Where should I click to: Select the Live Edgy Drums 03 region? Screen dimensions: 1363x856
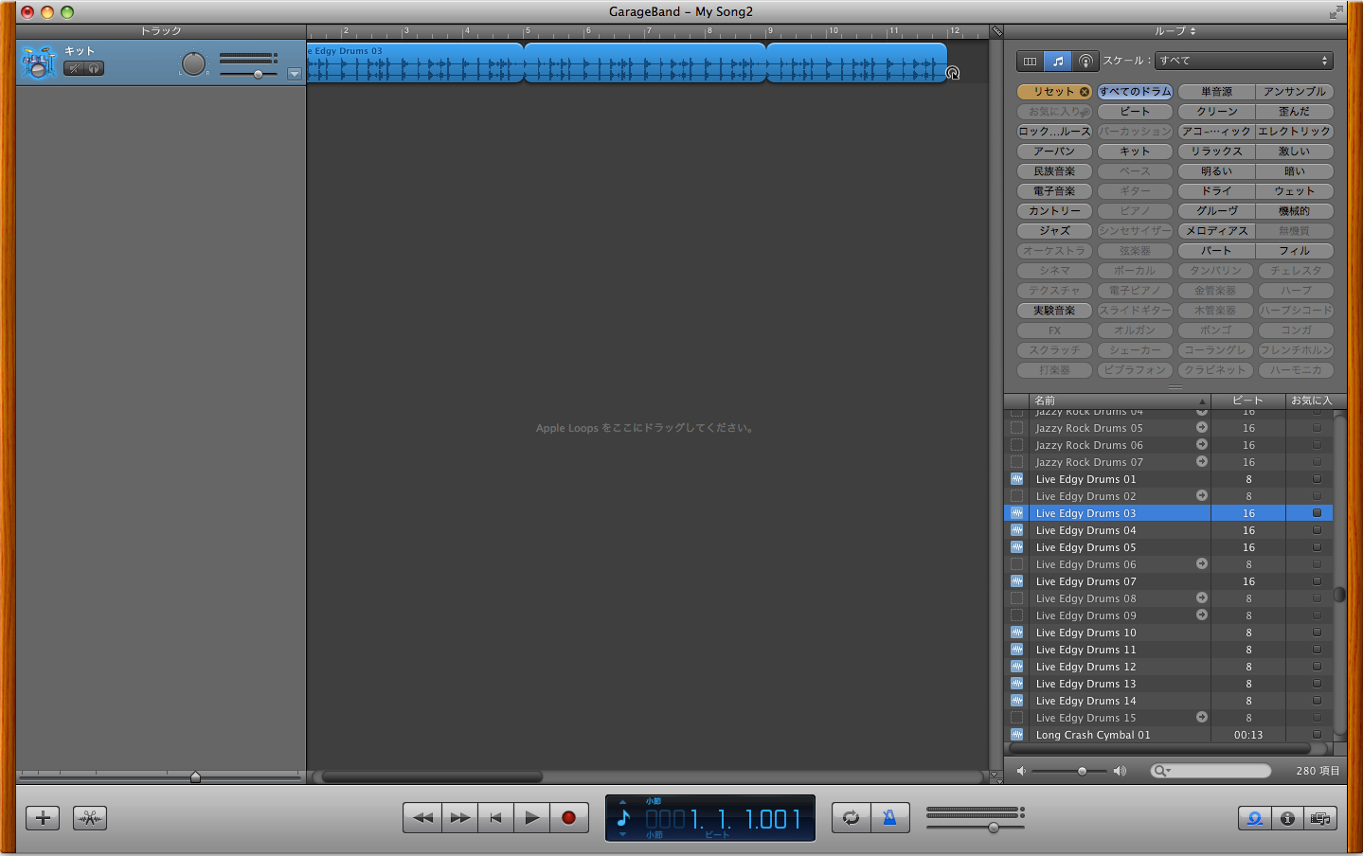[626, 62]
